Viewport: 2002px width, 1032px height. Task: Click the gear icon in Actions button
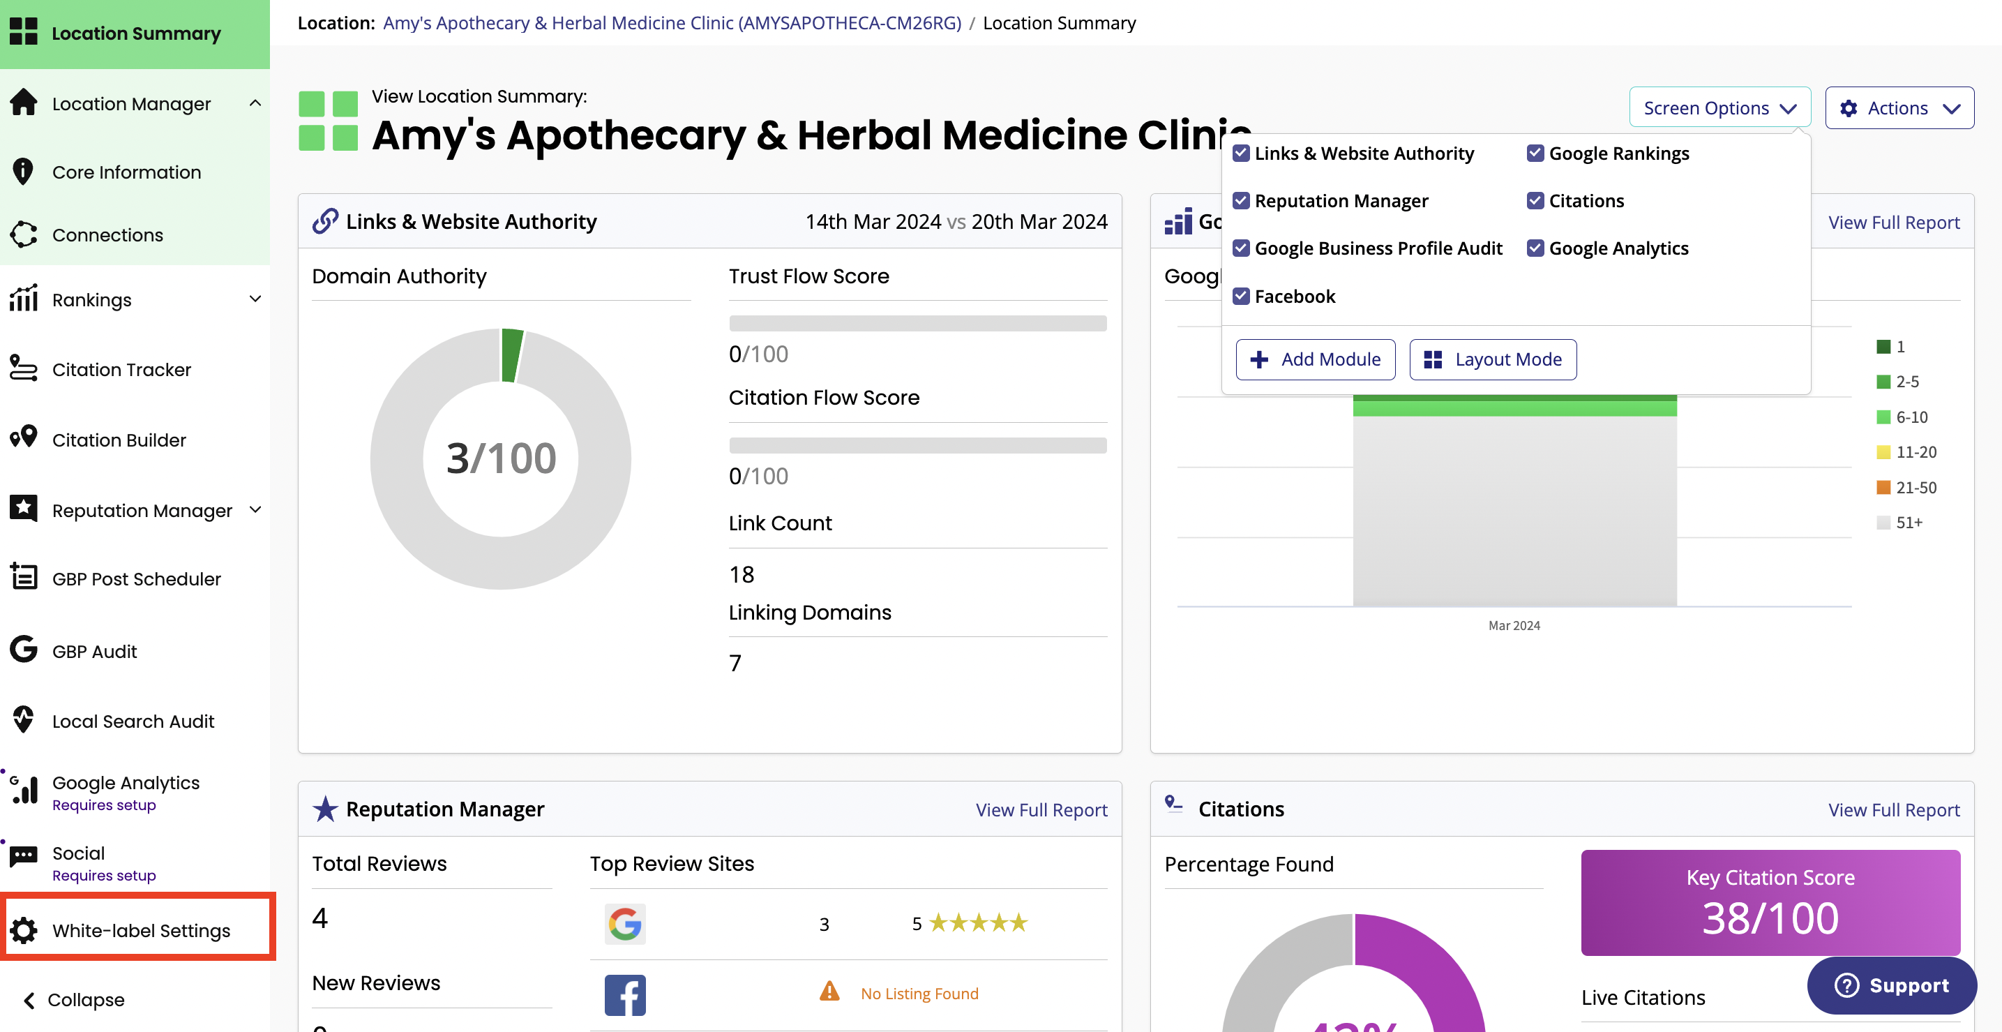pos(1848,109)
